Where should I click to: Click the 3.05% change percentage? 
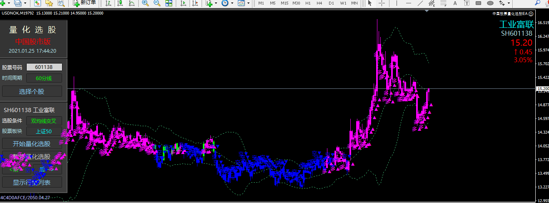[523, 60]
